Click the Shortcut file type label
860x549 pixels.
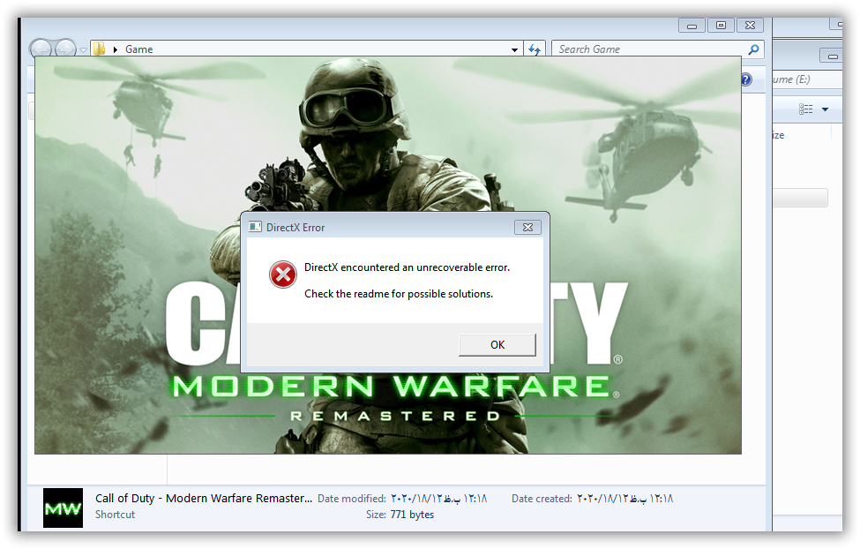pos(116,515)
